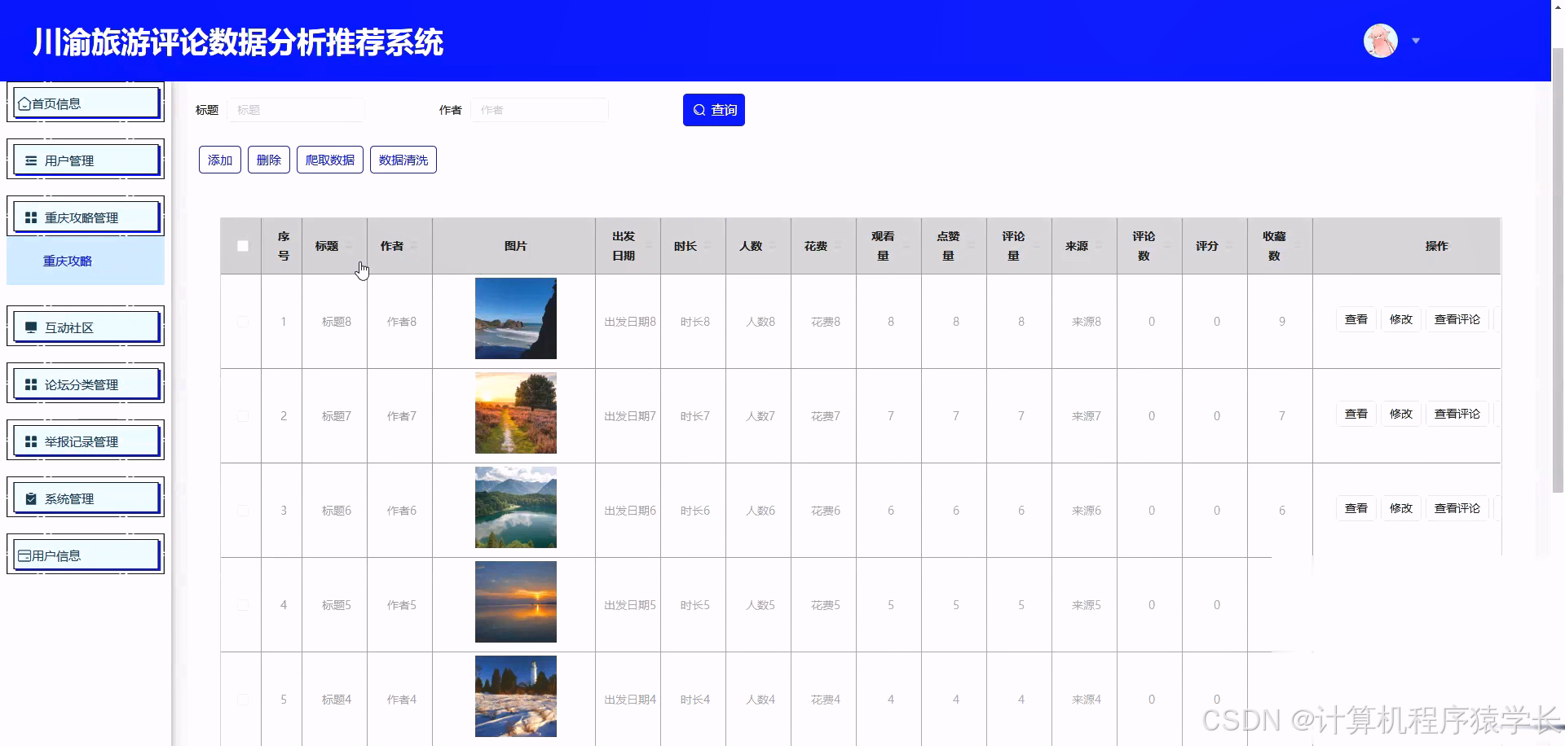
Task: Open the 重庆攻略管理 grid icon
Action: click(x=30, y=217)
